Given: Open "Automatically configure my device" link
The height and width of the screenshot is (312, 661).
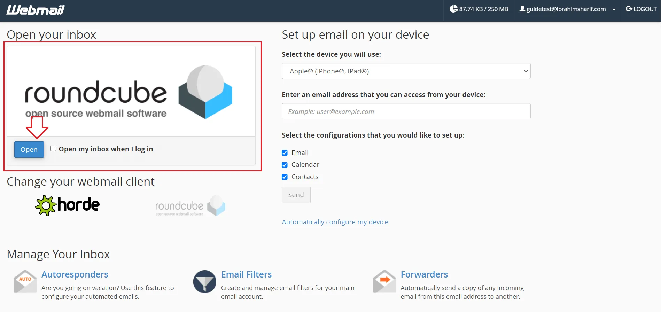Looking at the screenshot, I should tap(335, 222).
